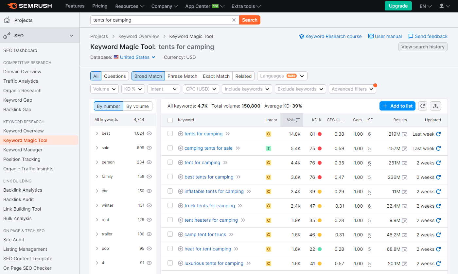
Task: Add 'heat for tent camping' via plus icon
Action: pyautogui.click(x=180, y=249)
